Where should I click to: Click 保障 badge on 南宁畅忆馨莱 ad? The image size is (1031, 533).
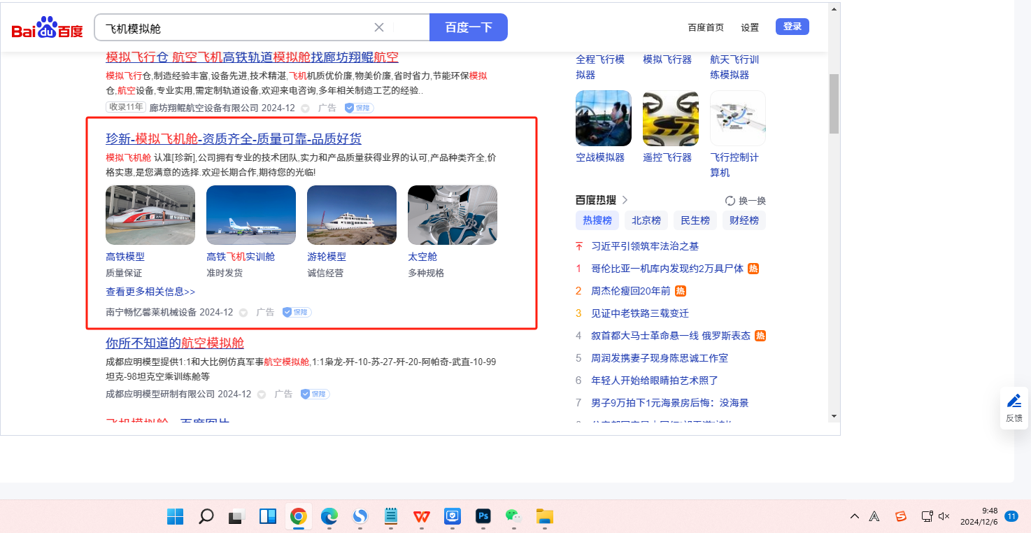(297, 312)
